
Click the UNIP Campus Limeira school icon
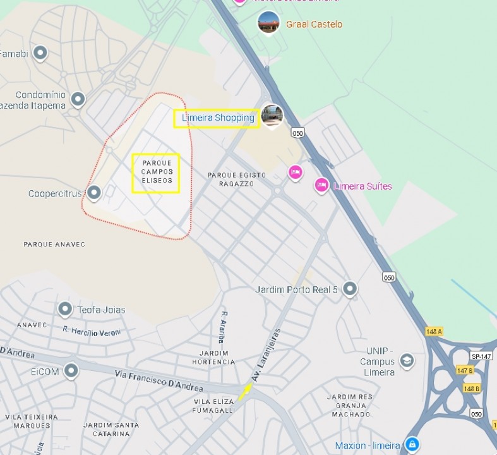407,361
